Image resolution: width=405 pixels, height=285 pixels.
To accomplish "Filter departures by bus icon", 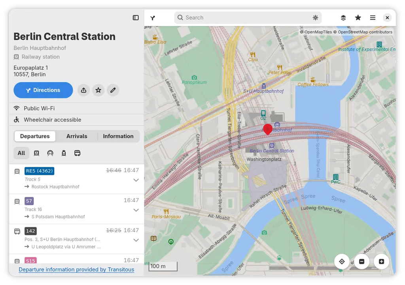I will [x=77, y=153].
